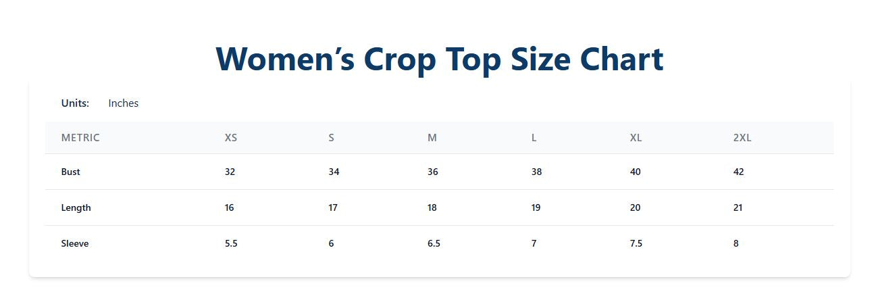Select the XS size column header

231,138
